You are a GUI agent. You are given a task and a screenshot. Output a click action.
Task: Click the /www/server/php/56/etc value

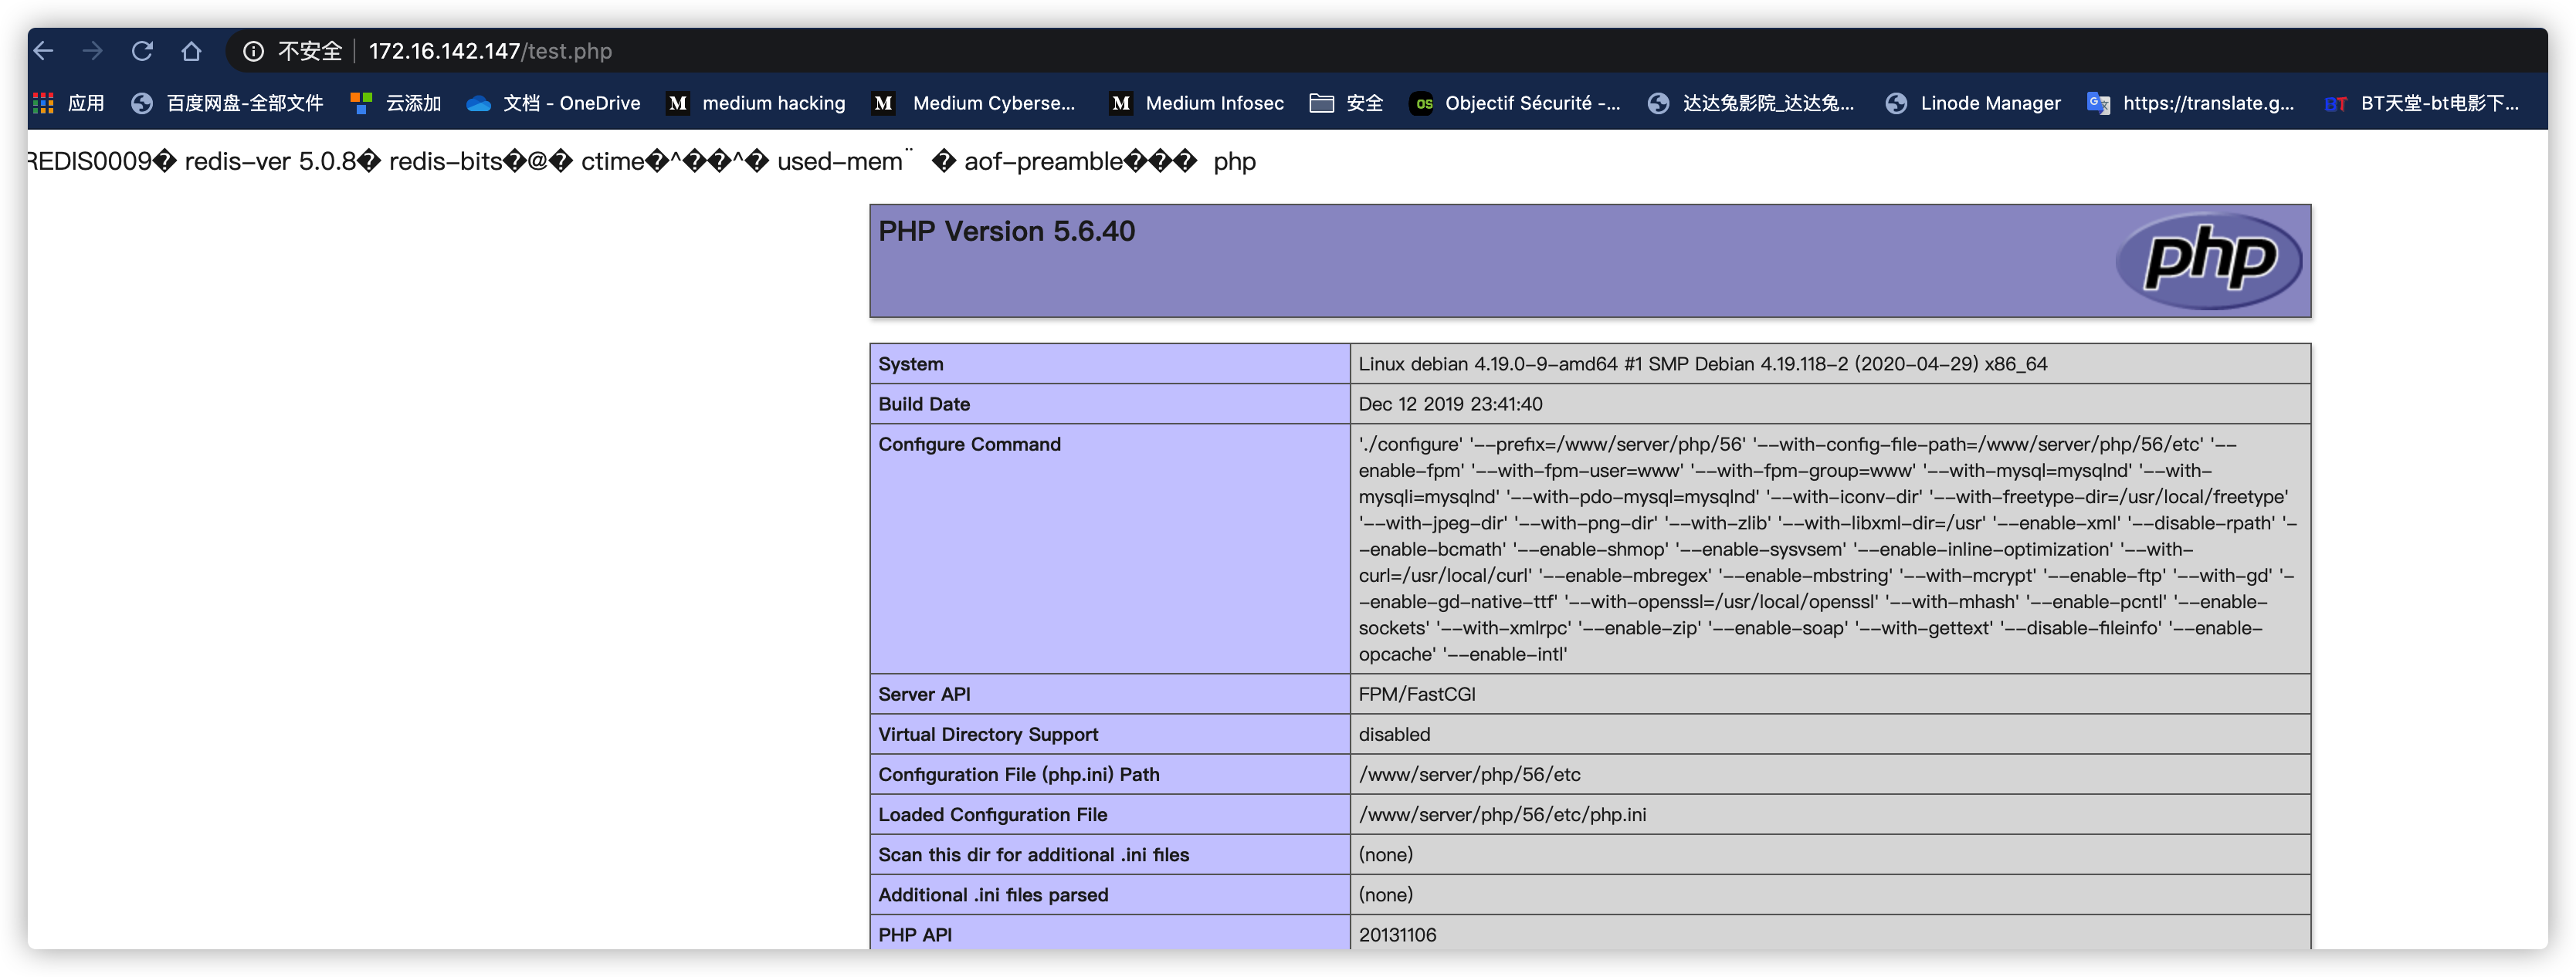tap(1469, 774)
